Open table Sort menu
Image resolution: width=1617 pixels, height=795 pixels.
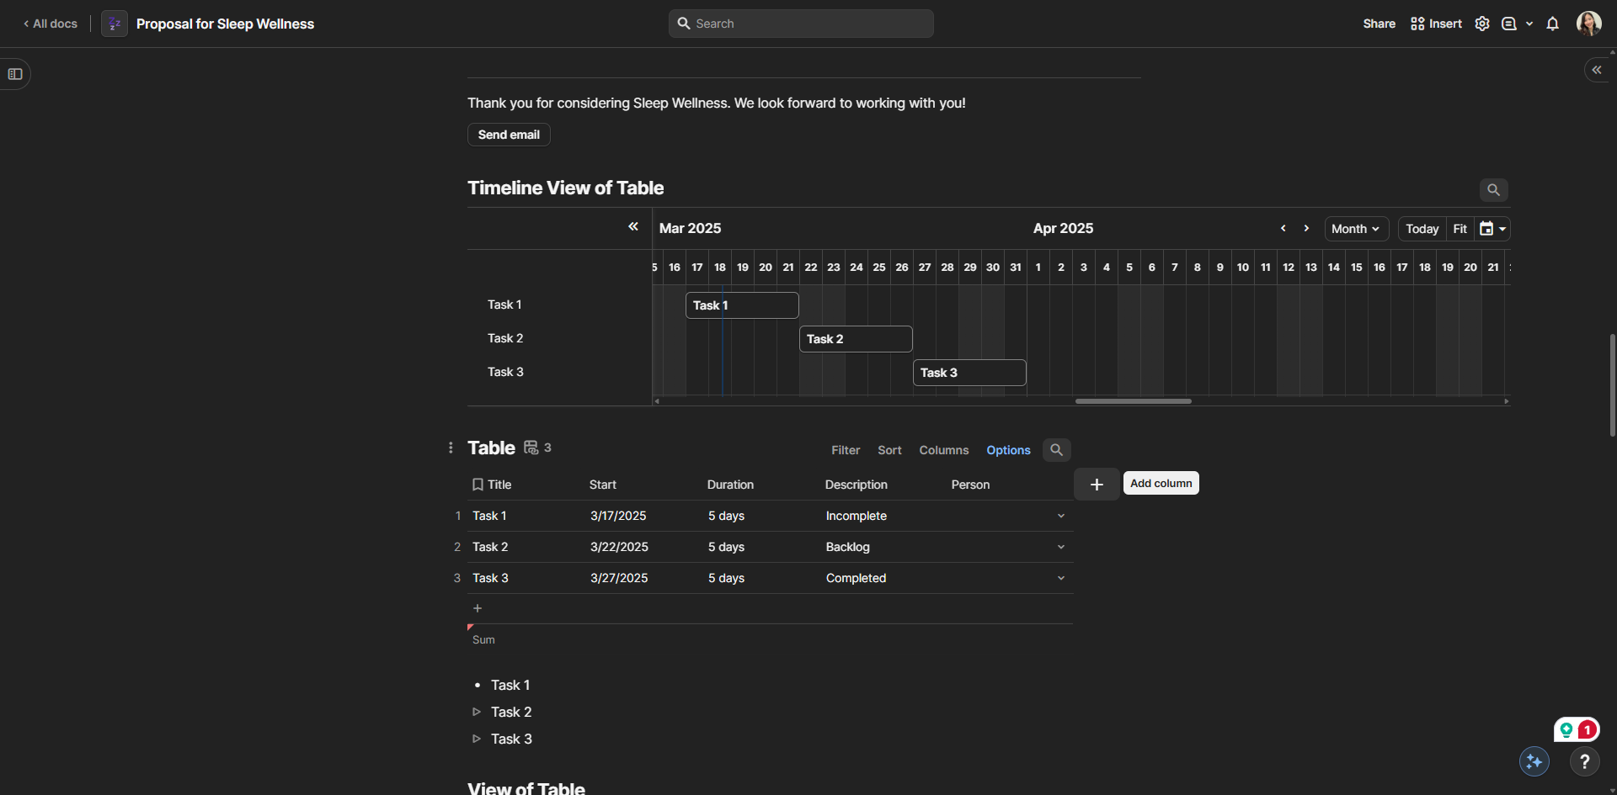[x=889, y=450]
